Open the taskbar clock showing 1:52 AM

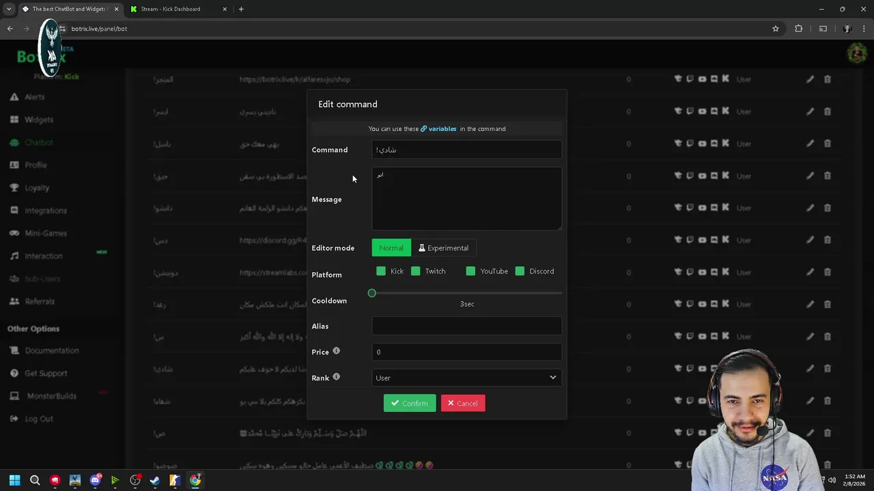855,480
